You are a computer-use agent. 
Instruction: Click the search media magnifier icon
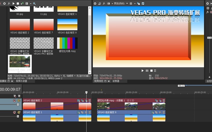(34, 4)
